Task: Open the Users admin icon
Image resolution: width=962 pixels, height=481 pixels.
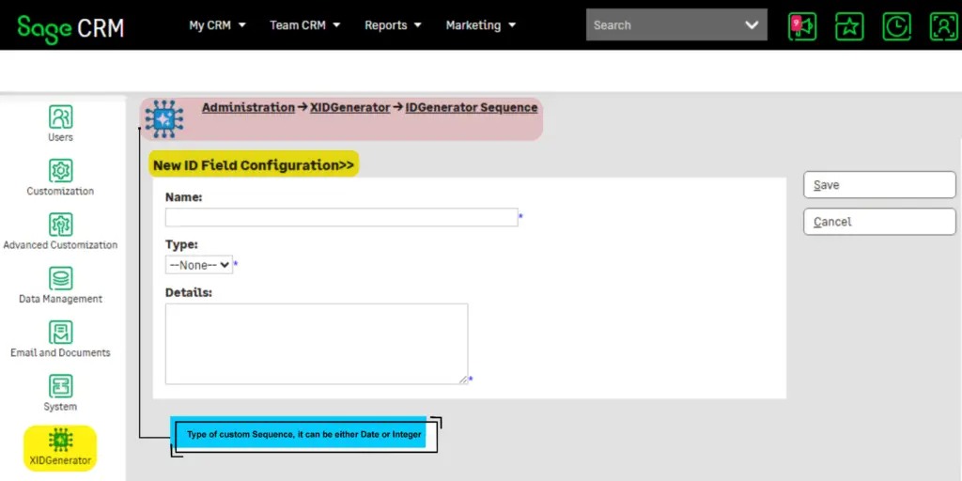Action: (60, 117)
